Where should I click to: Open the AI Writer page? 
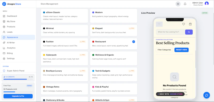18,43
